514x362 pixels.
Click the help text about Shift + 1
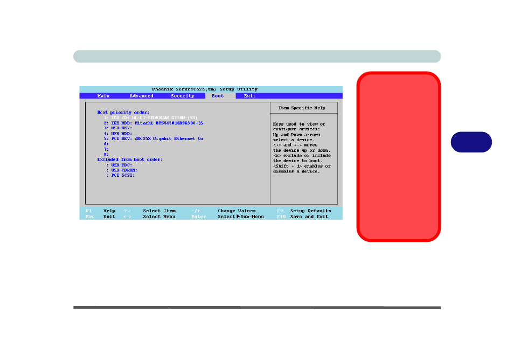coord(302,169)
